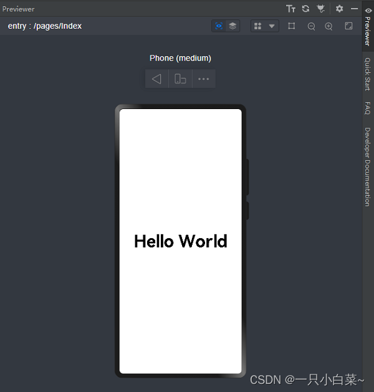Open more device options (three dots)
The height and width of the screenshot is (392, 374).
click(203, 79)
